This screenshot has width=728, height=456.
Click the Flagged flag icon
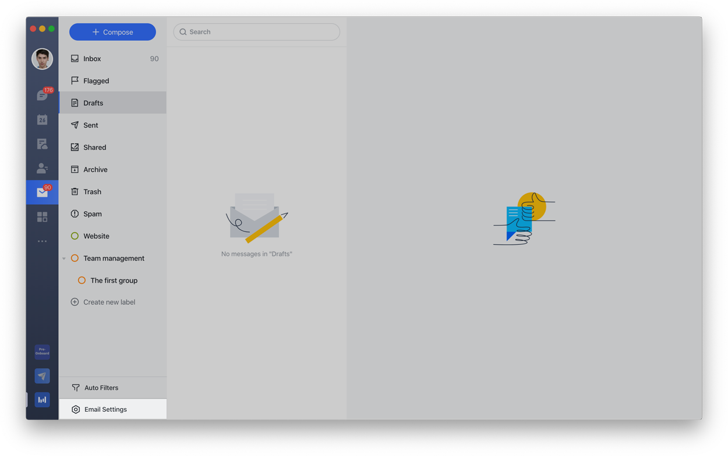(75, 81)
